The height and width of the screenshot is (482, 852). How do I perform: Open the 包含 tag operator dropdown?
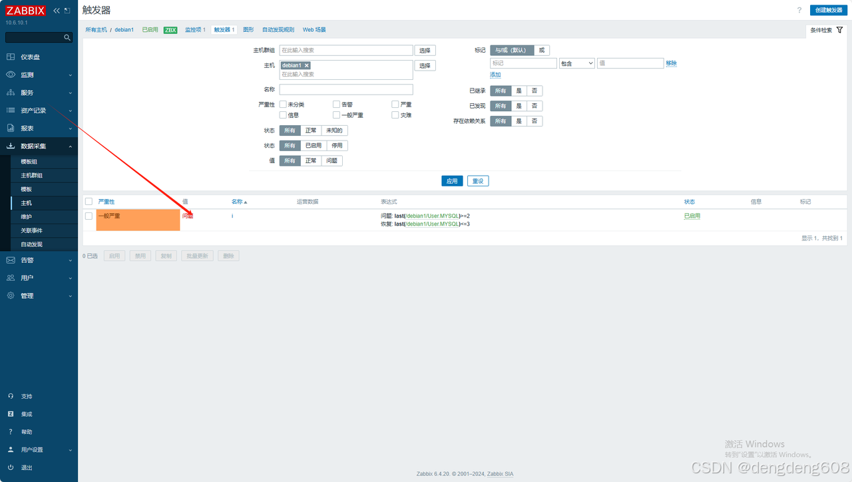click(x=577, y=63)
